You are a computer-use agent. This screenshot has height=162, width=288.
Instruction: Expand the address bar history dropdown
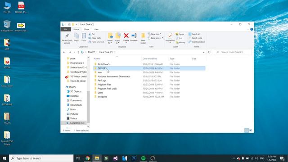tap(203, 52)
